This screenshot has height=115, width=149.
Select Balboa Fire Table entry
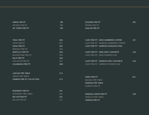coord(94,80)
